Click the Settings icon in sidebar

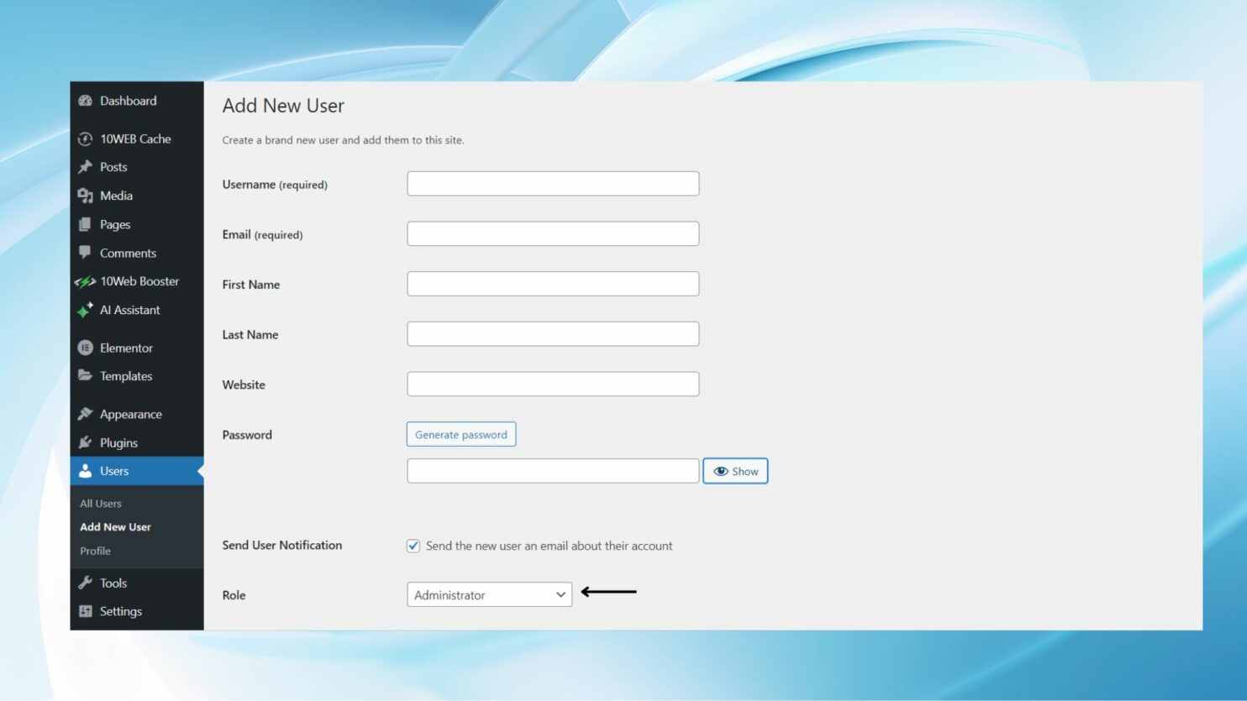[x=85, y=611]
